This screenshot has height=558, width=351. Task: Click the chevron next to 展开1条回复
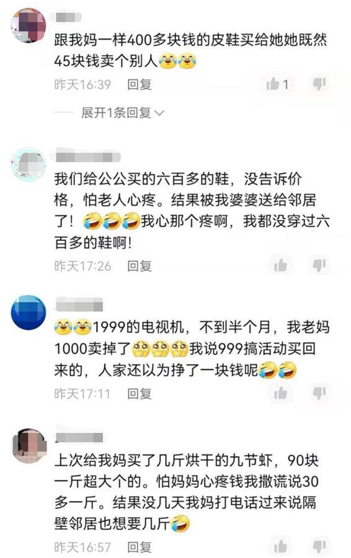(159, 113)
